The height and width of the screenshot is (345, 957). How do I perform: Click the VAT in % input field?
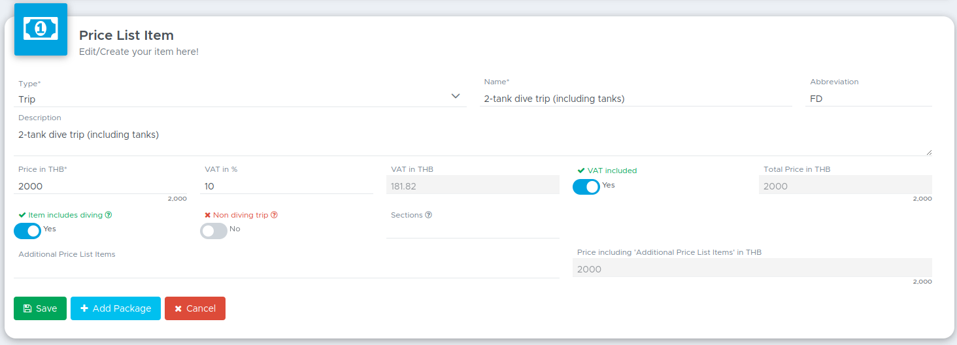click(x=286, y=186)
